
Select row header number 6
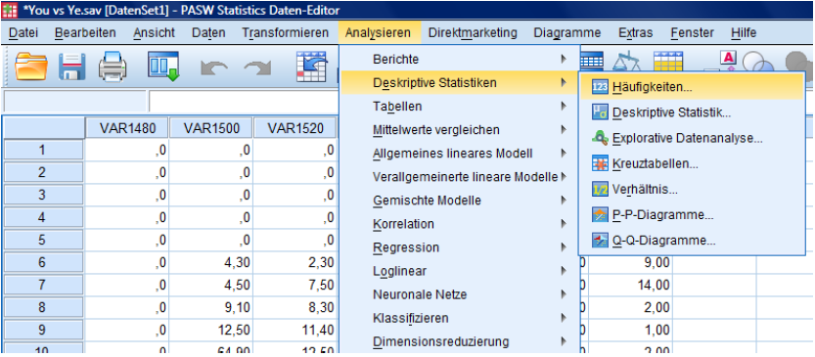pyautogui.click(x=42, y=262)
